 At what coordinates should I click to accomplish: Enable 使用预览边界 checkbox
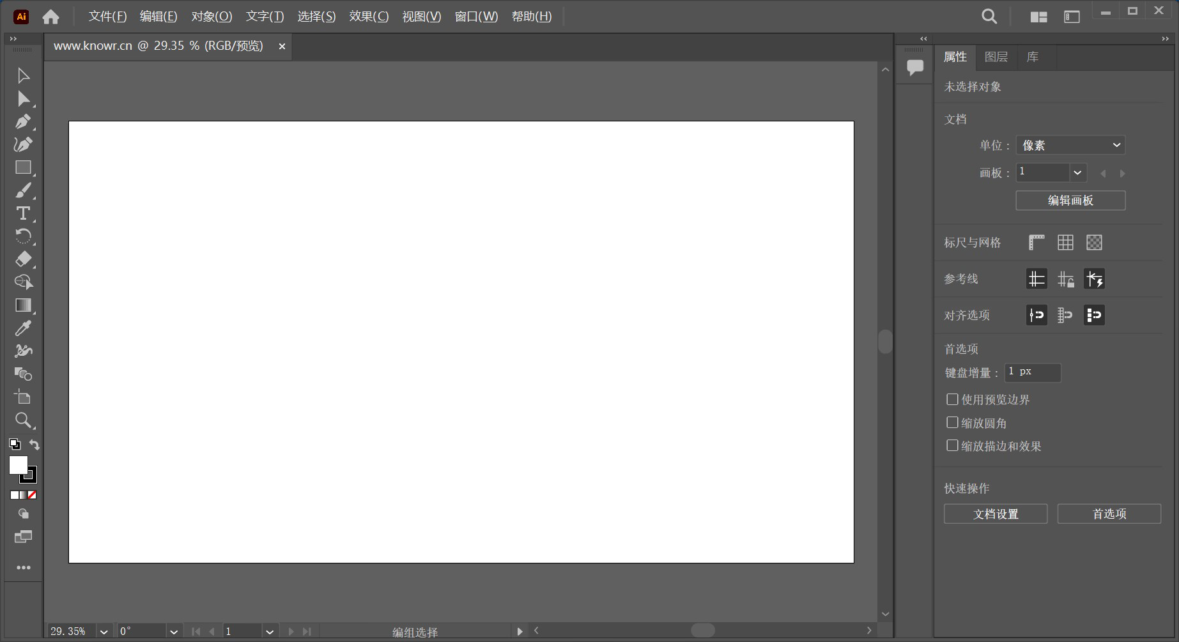point(952,399)
